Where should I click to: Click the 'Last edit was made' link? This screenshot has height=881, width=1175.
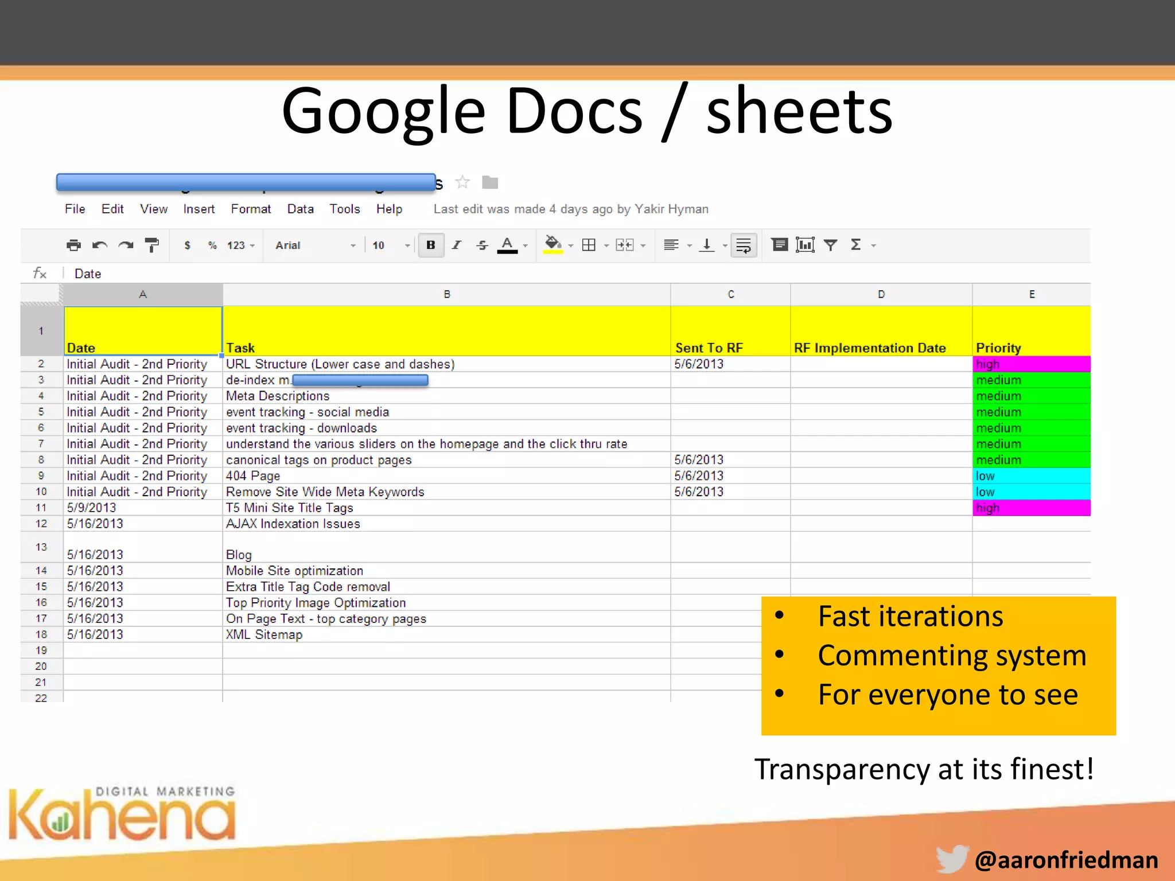pos(571,209)
